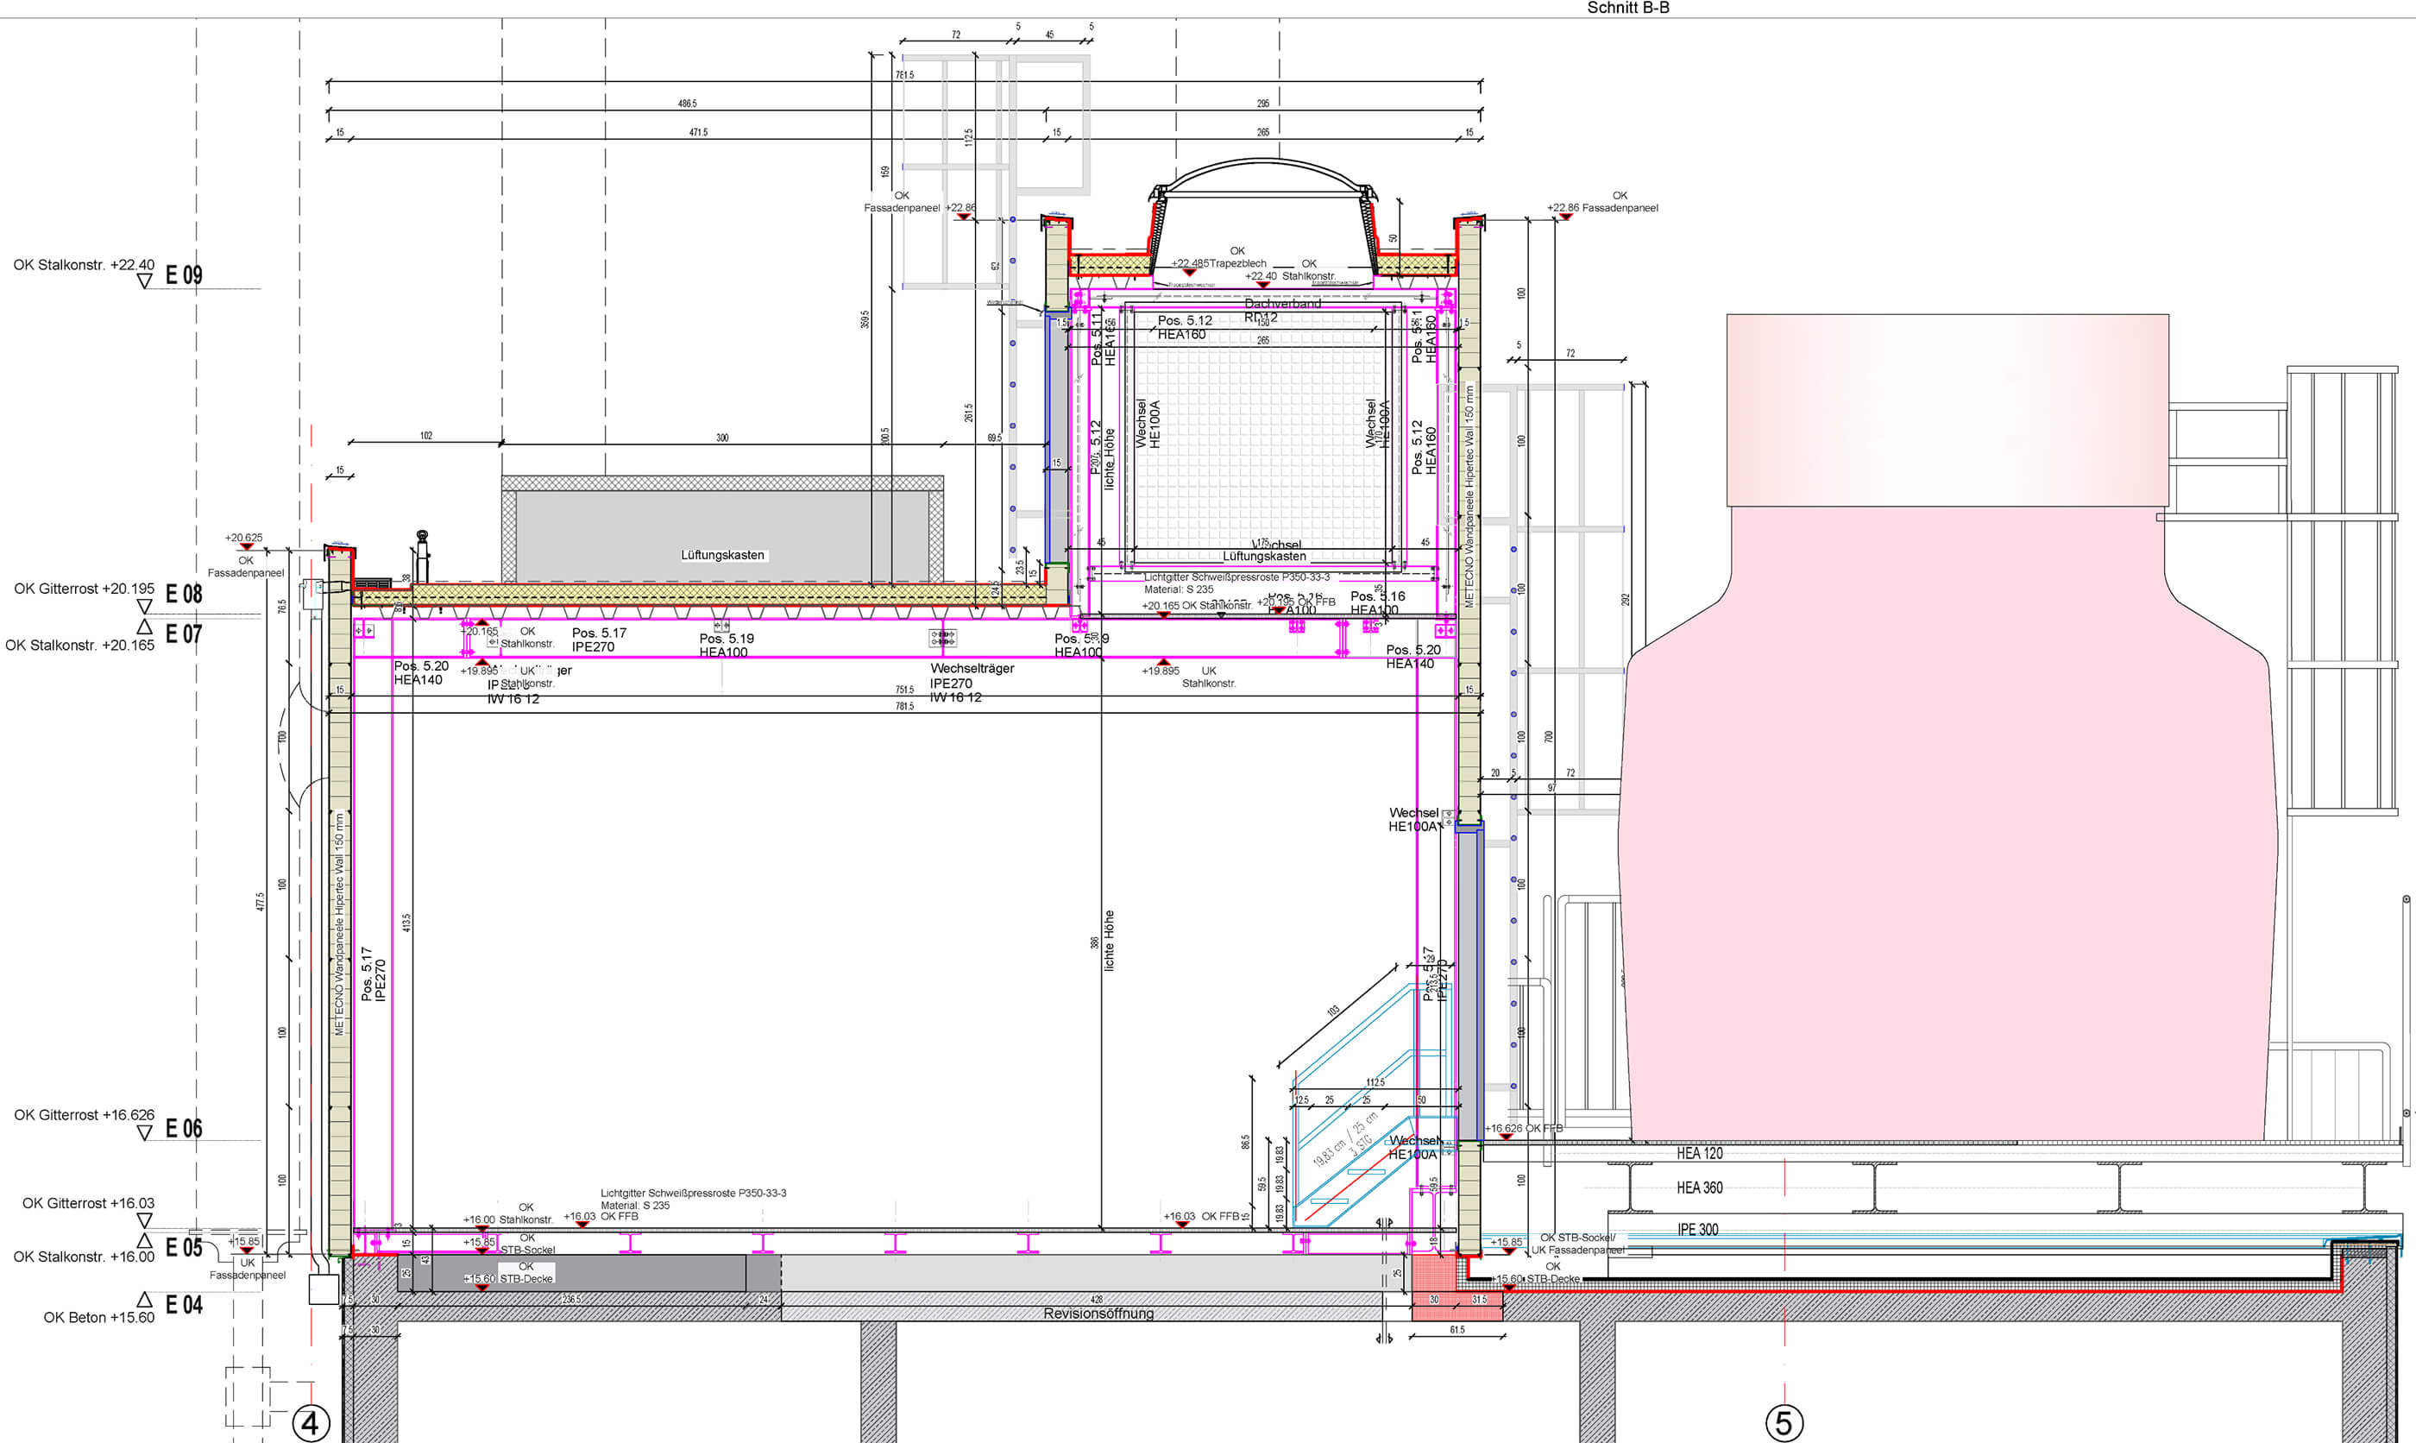Click the circled axis marker 4
Screen dimensions: 2416x1443
pyautogui.click(x=311, y=1425)
